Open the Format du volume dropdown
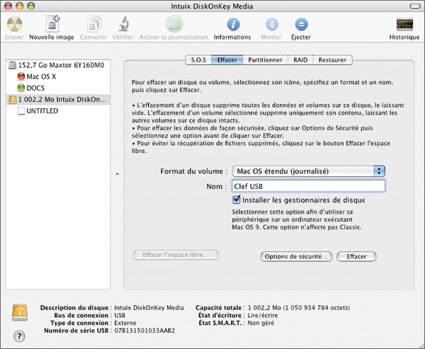Viewport: 425px width, 349px height. (x=308, y=171)
